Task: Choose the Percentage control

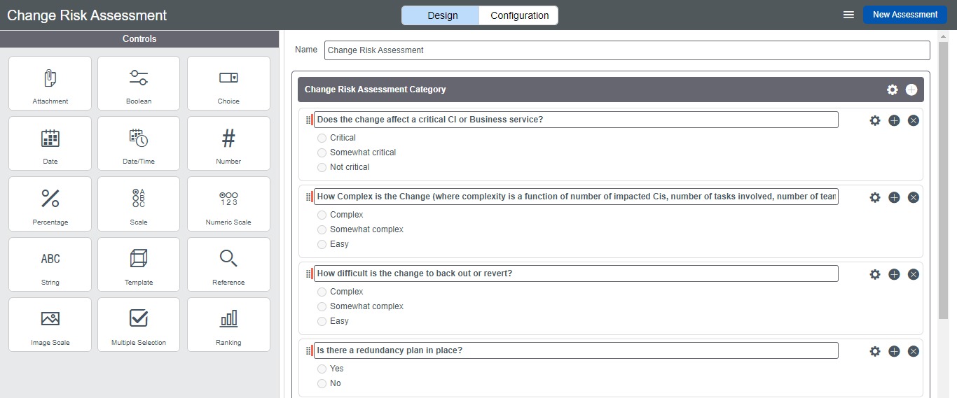Action: (50, 204)
